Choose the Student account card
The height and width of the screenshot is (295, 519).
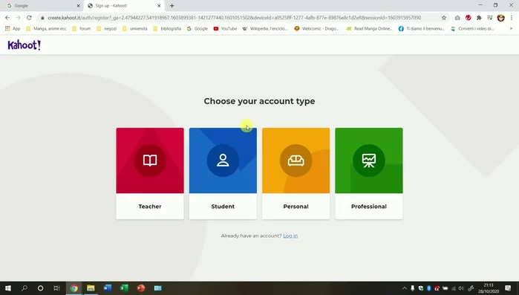click(x=223, y=173)
